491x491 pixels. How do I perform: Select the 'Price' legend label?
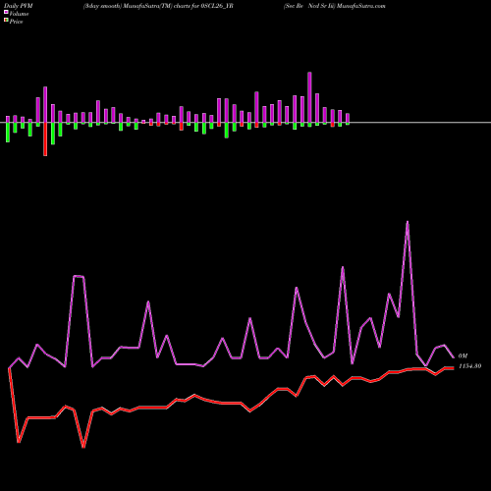tap(16, 22)
